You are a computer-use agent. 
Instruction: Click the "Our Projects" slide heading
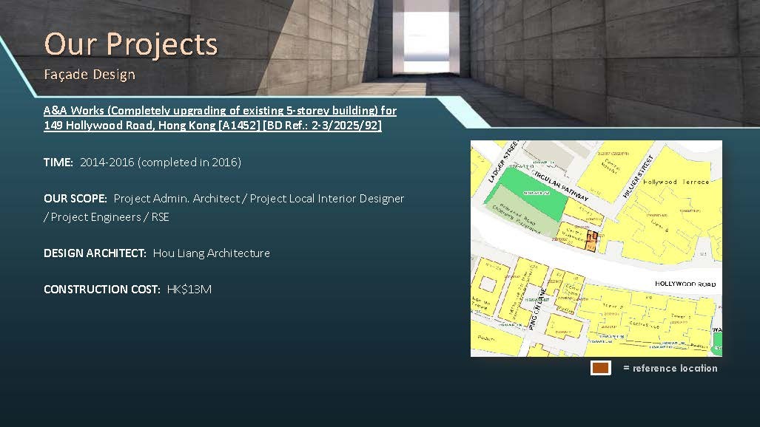coord(131,44)
